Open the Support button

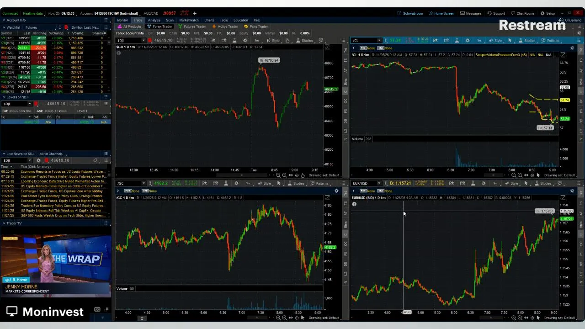[x=496, y=13]
